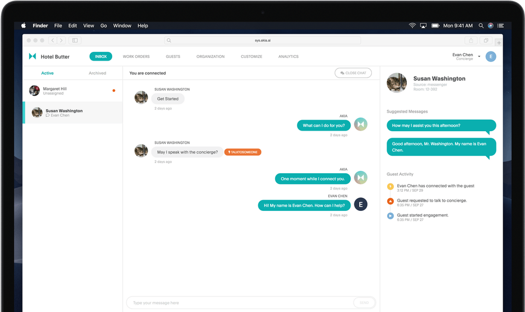The width and height of the screenshot is (525, 312).
Task: Open the Window menu
Action: click(122, 26)
